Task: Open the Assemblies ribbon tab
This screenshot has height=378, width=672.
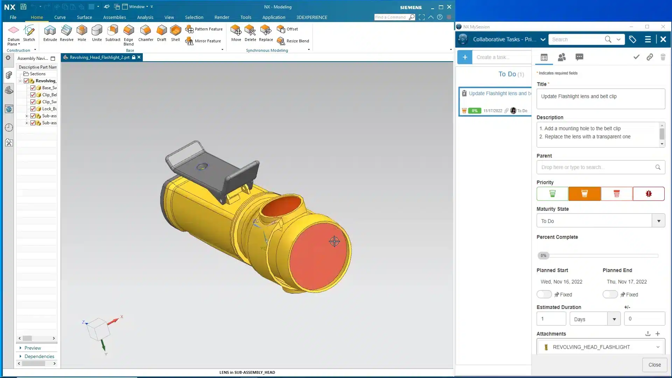Action: point(114,17)
